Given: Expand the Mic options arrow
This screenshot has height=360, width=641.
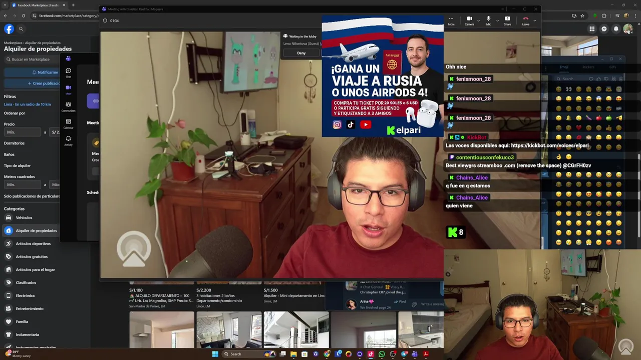Looking at the screenshot, I should [497, 20].
